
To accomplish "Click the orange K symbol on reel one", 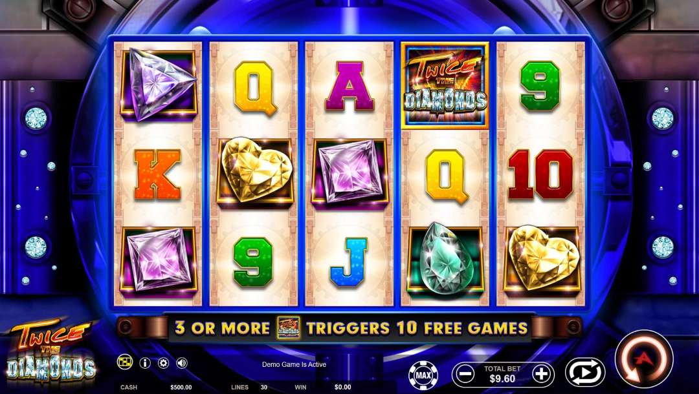I will (x=157, y=174).
